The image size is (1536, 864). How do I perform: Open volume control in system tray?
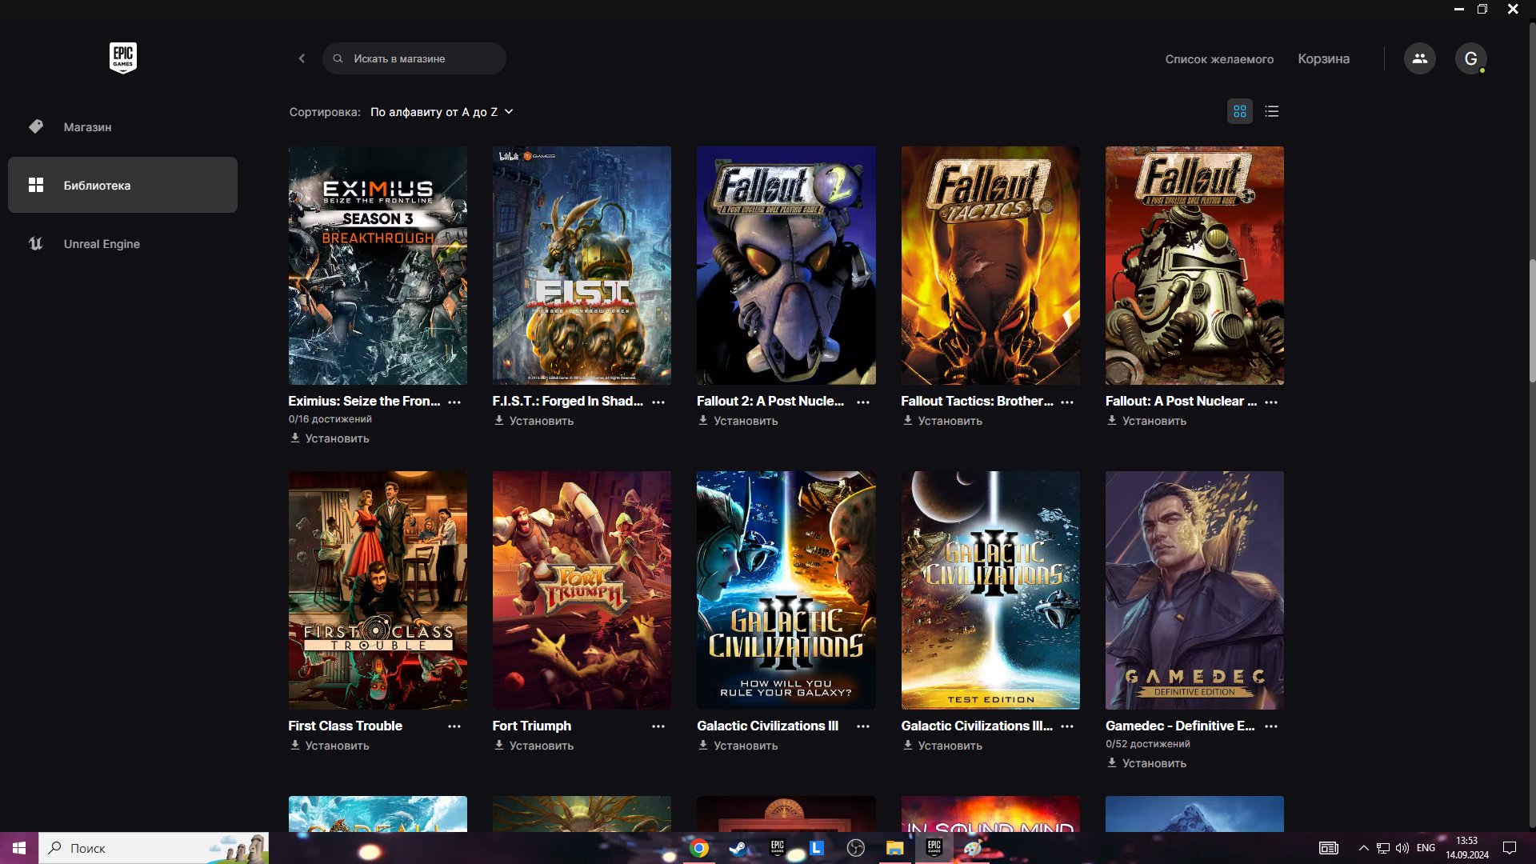[x=1402, y=848]
